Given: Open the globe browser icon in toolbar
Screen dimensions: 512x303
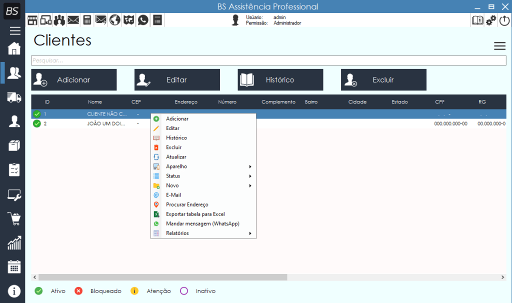Looking at the screenshot, I should pyautogui.click(x=115, y=20).
